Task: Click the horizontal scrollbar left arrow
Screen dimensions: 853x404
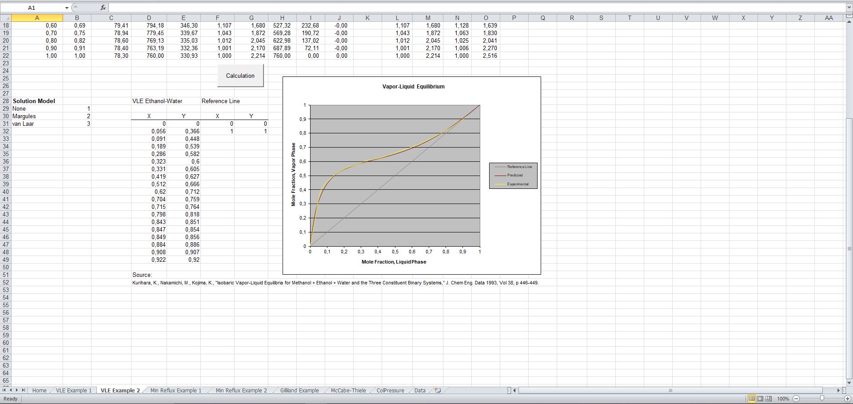Action: click(x=515, y=390)
